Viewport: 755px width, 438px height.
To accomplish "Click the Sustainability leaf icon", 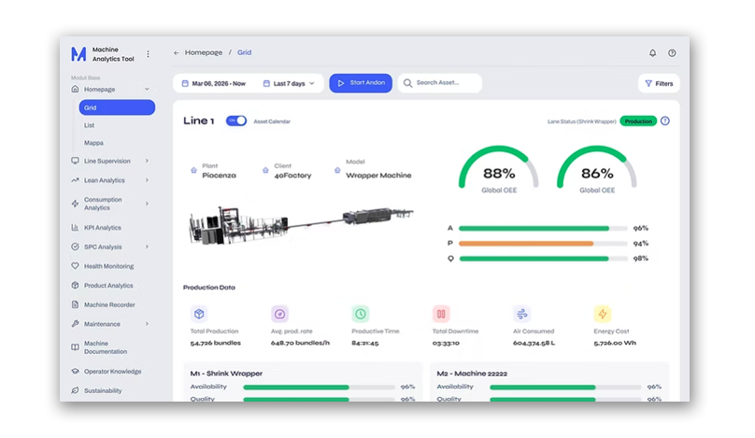I will (75, 390).
